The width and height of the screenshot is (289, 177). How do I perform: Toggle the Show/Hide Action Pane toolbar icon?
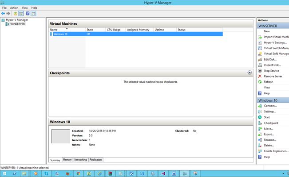[33, 13]
